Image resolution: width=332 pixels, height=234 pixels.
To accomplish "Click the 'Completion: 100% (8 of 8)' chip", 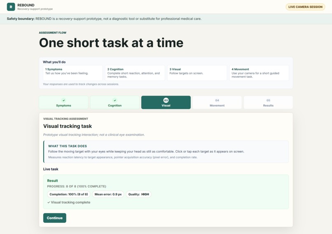I will coord(69,194).
